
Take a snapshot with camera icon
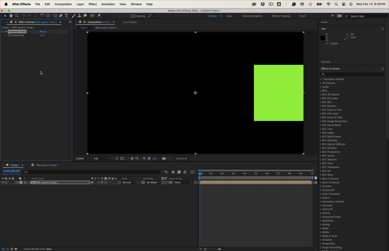coord(164,158)
